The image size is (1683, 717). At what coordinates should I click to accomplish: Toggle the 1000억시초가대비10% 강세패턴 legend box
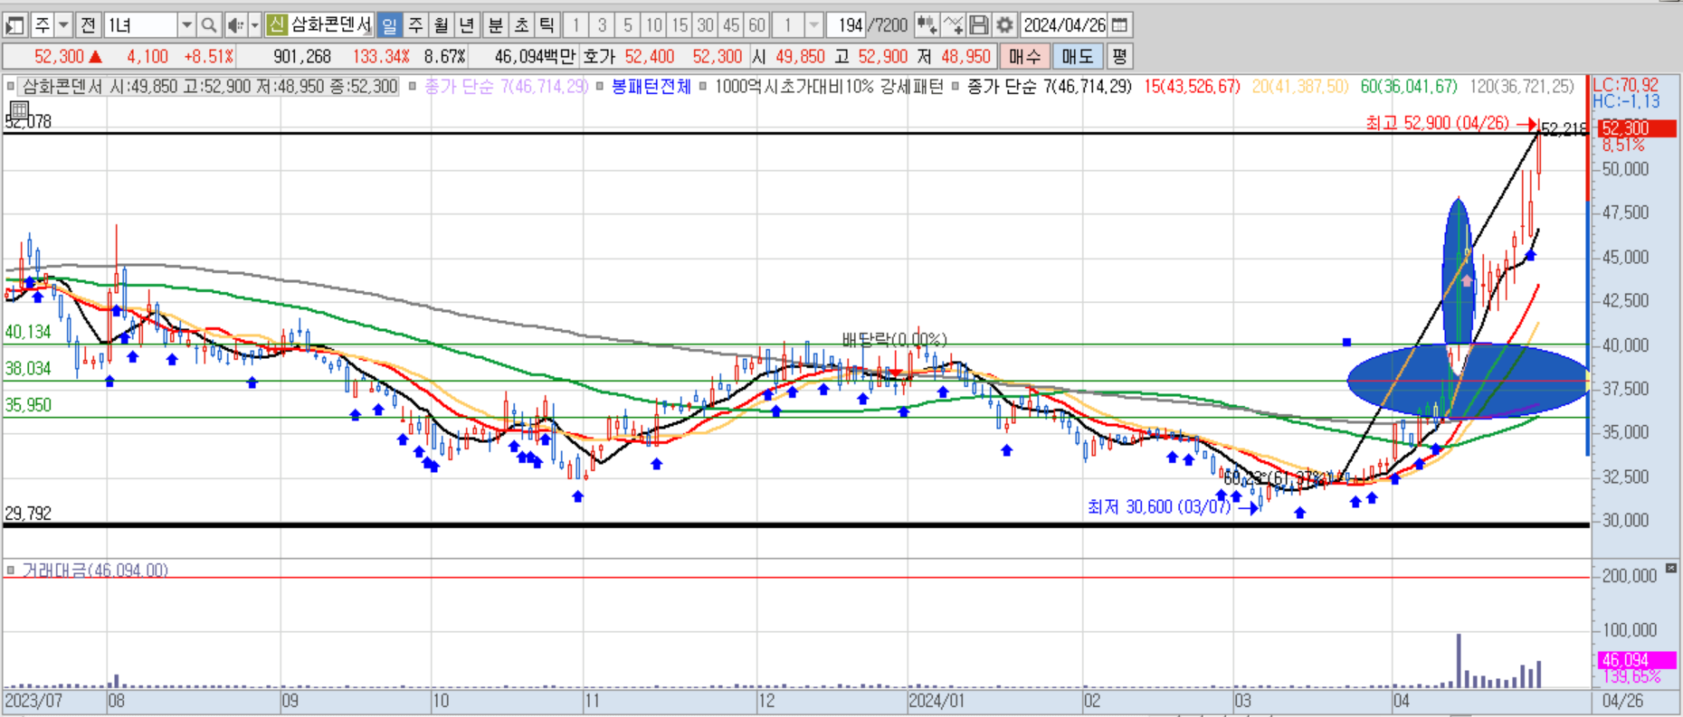(x=703, y=87)
